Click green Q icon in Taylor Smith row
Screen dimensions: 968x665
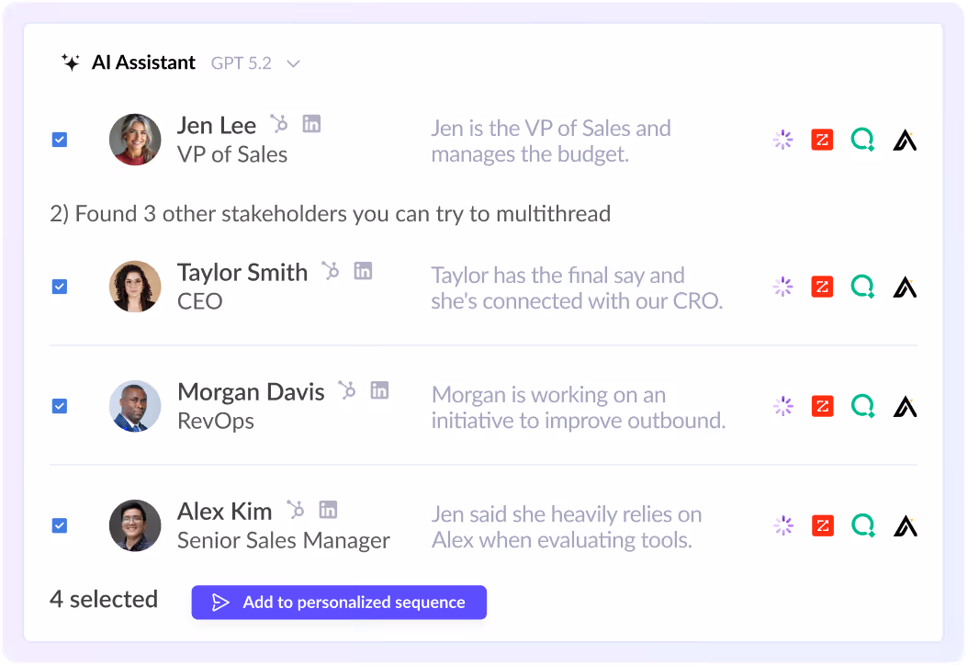(862, 287)
